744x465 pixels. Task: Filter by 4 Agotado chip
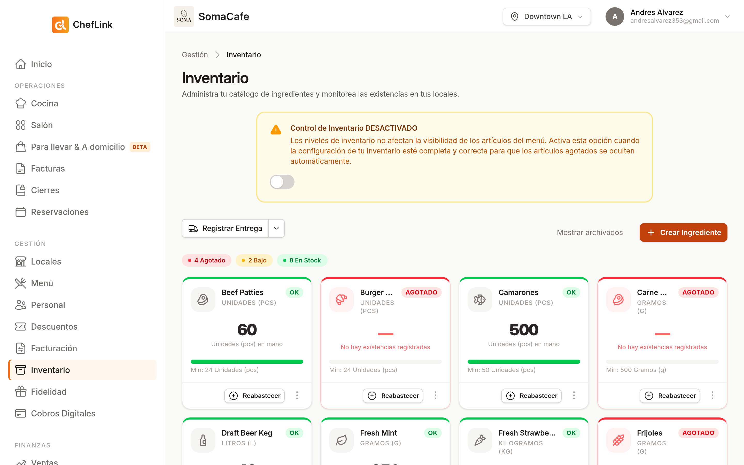click(207, 260)
